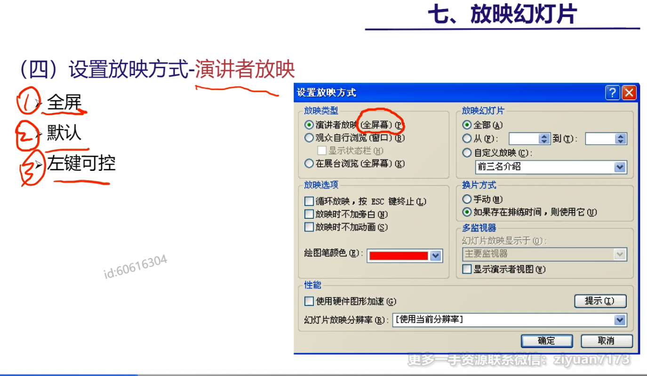Click the 设置放映方式 dialog title
The width and height of the screenshot is (647, 376).
pos(327,93)
